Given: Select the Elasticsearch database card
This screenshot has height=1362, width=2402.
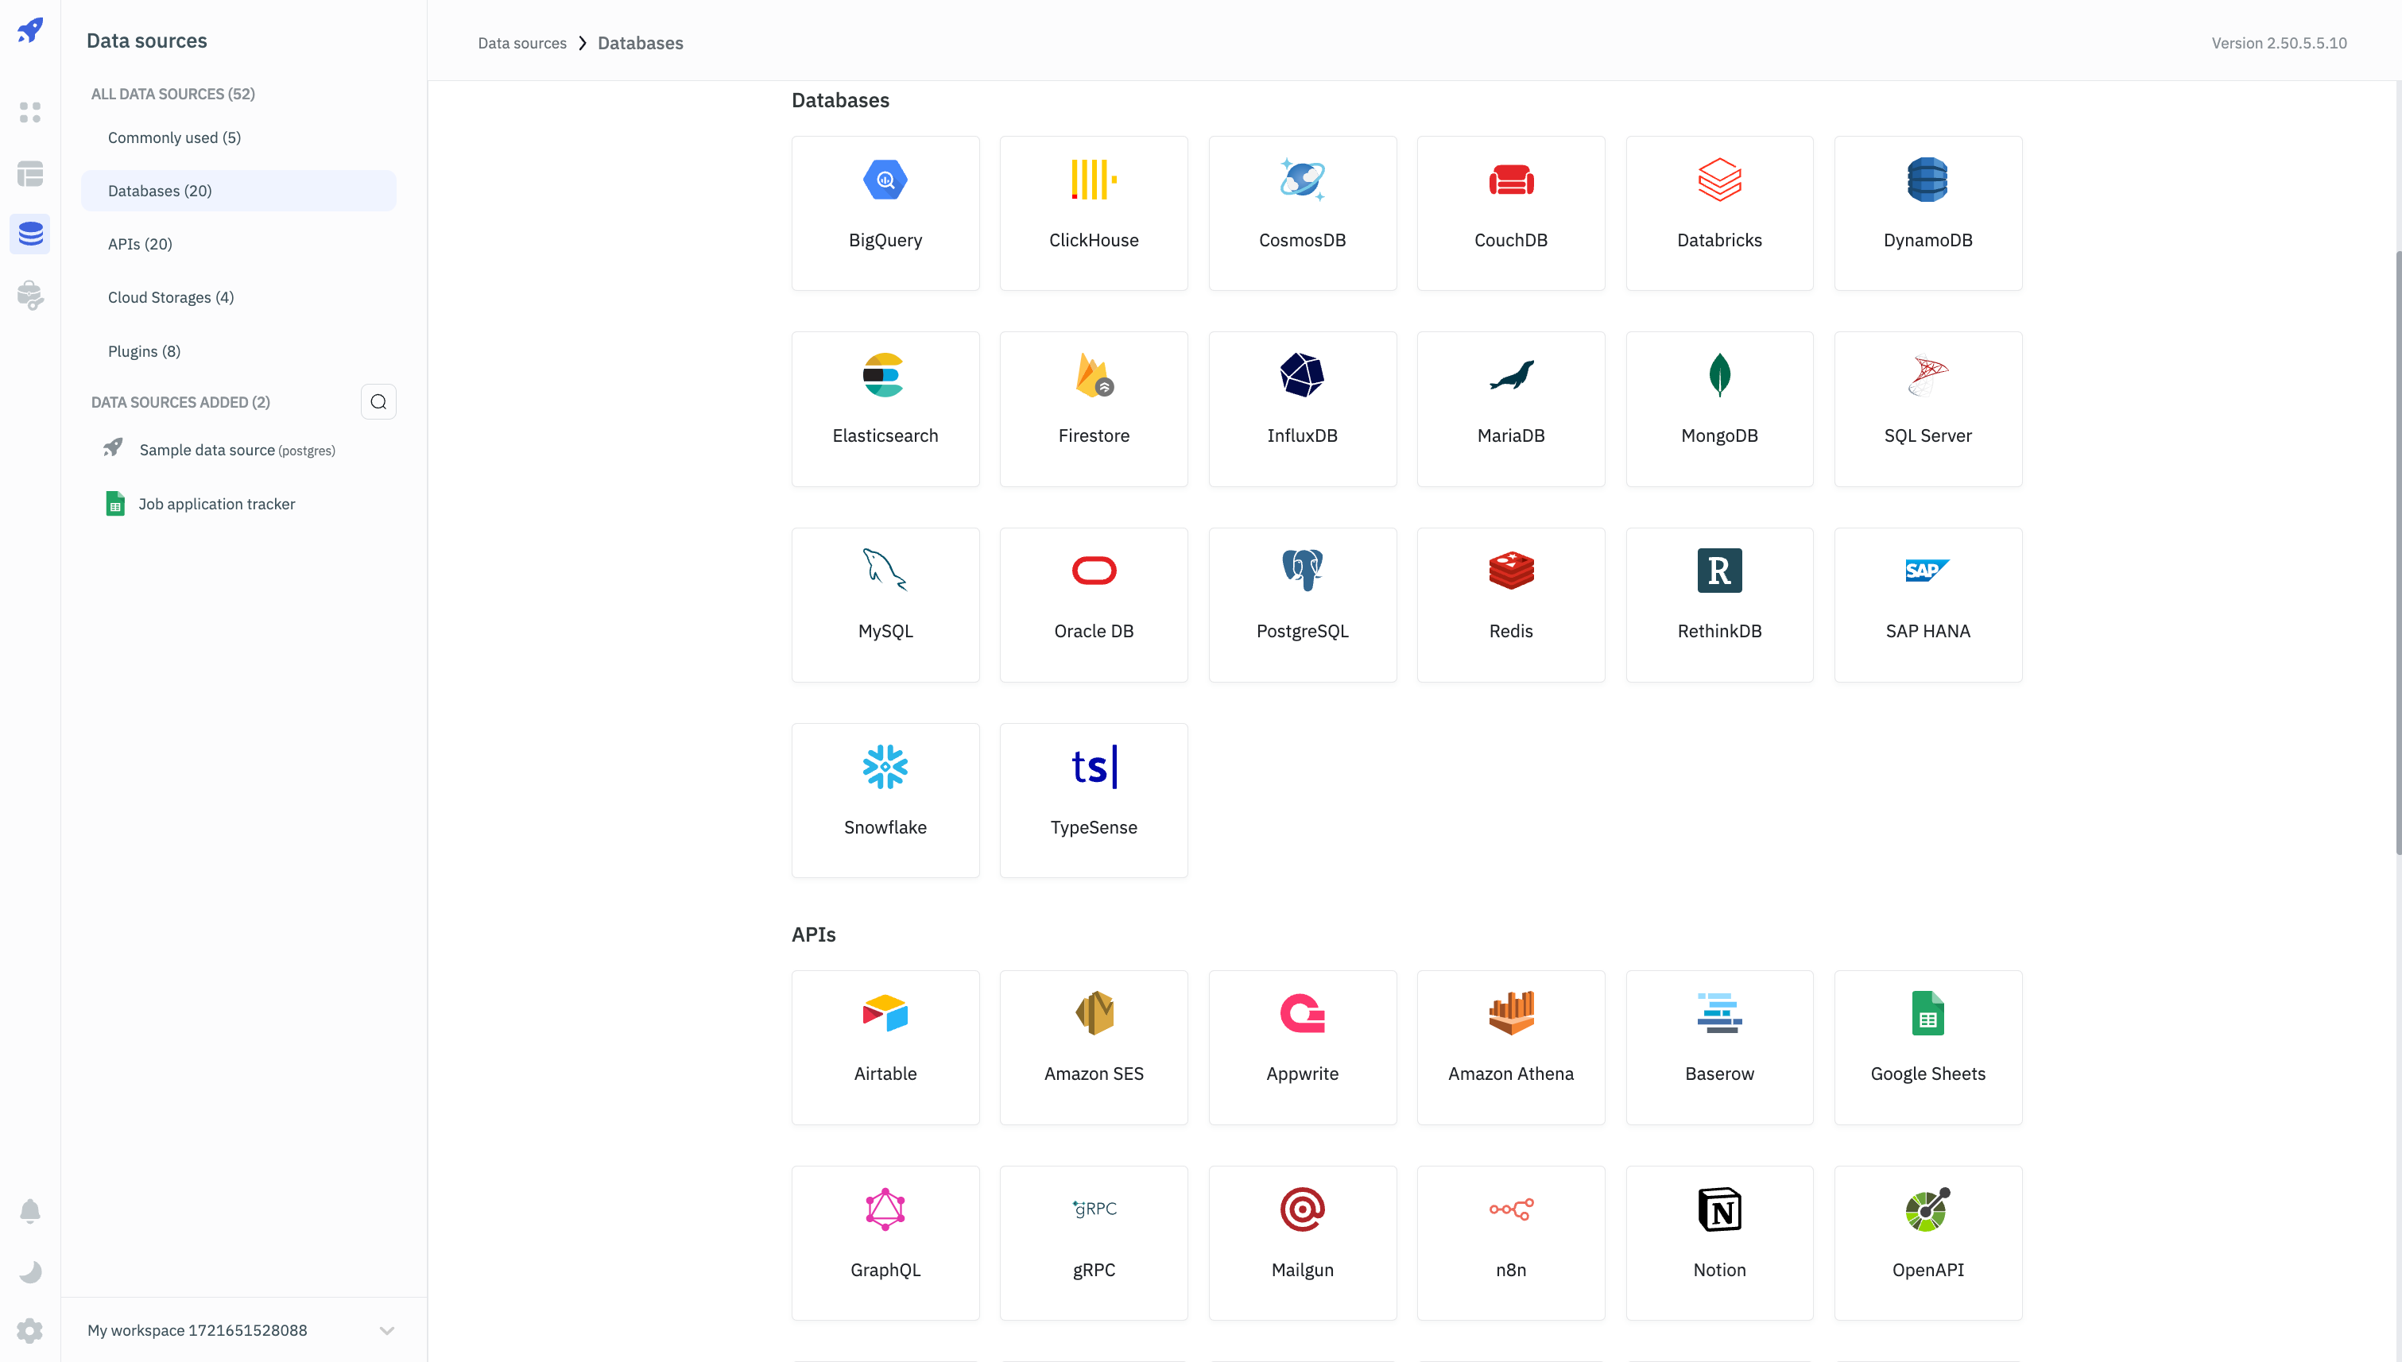Looking at the screenshot, I should [885, 408].
